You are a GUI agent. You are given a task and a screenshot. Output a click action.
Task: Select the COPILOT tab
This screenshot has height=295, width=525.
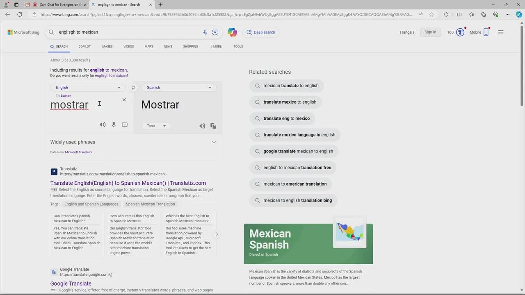tap(84, 46)
